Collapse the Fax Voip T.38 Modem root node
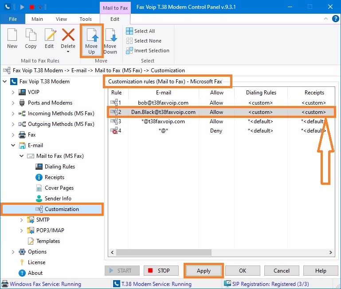Image resolution: width=341 pixels, height=289 pixels. pyautogui.click(x=5, y=82)
